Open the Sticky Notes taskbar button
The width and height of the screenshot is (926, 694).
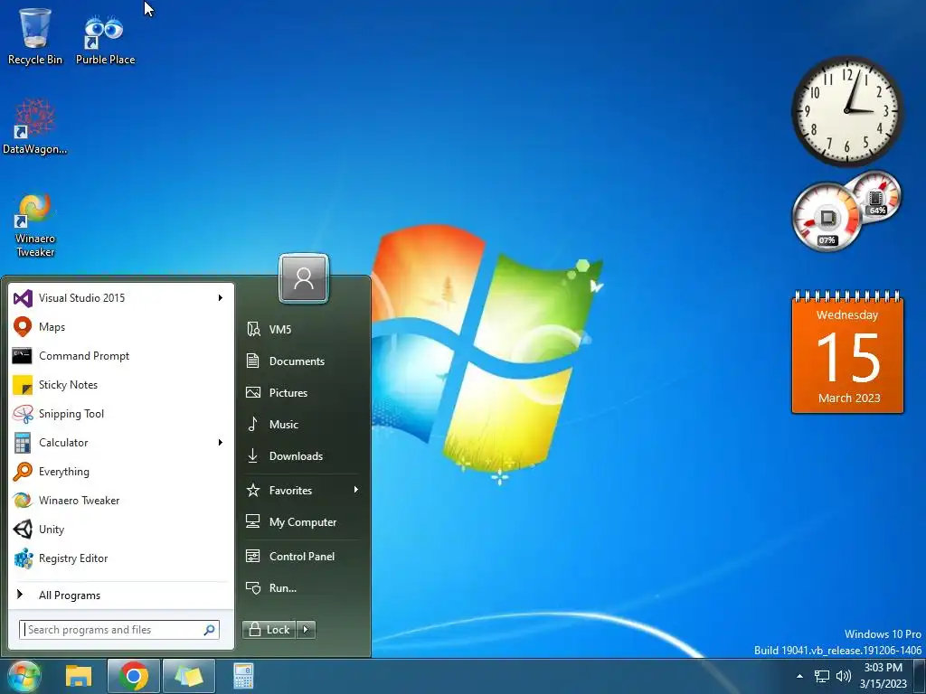pos(188,676)
